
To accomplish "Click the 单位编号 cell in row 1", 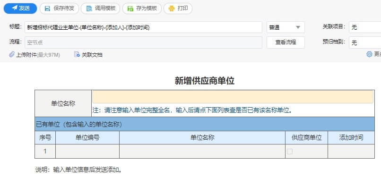I will [x=87, y=151].
